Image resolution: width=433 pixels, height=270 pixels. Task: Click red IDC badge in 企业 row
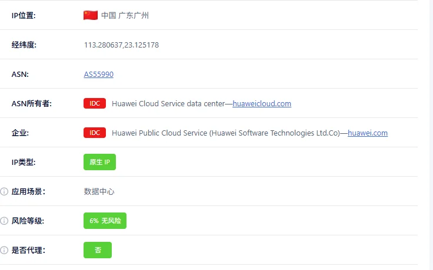click(95, 133)
